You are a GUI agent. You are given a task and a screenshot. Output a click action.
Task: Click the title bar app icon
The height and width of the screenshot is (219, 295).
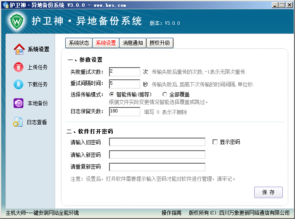click(5, 5)
